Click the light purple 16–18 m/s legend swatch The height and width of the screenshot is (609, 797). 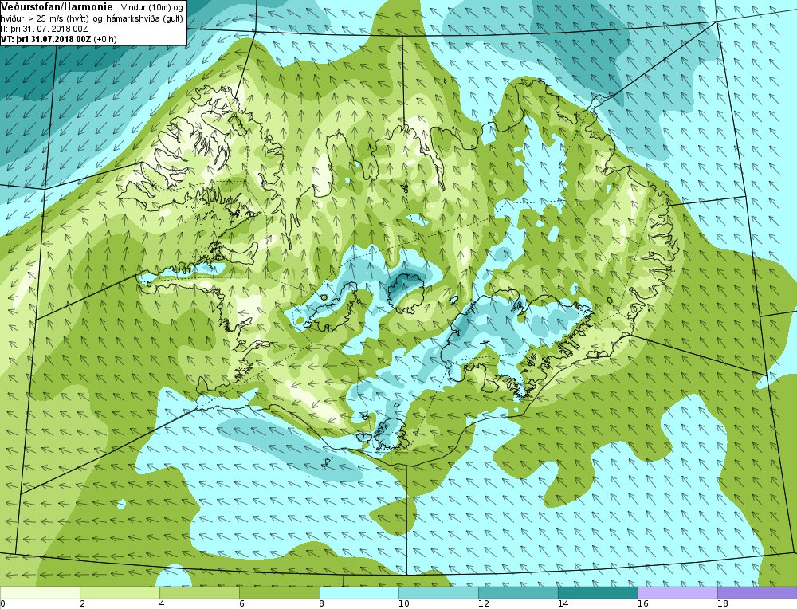pos(677,593)
